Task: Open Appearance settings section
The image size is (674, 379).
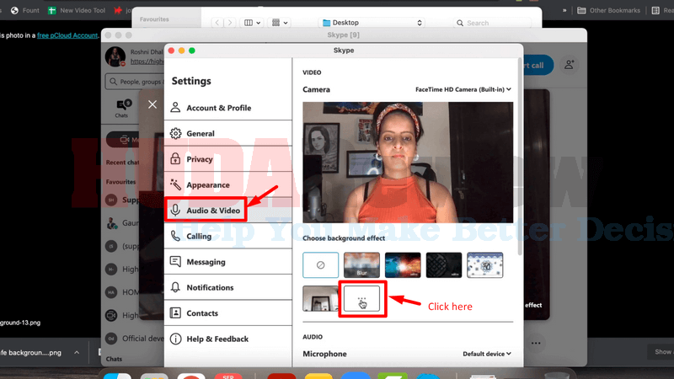Action: click(x=227, y=185)
